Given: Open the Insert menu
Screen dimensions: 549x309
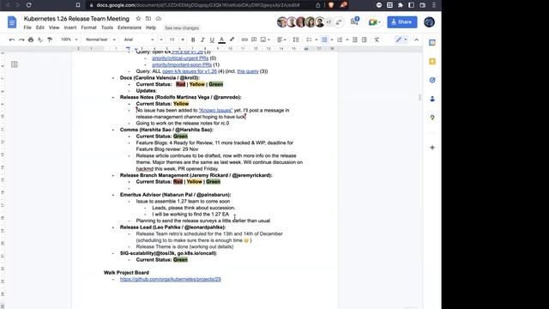Looking at the screenshot, I should point(70,27).
